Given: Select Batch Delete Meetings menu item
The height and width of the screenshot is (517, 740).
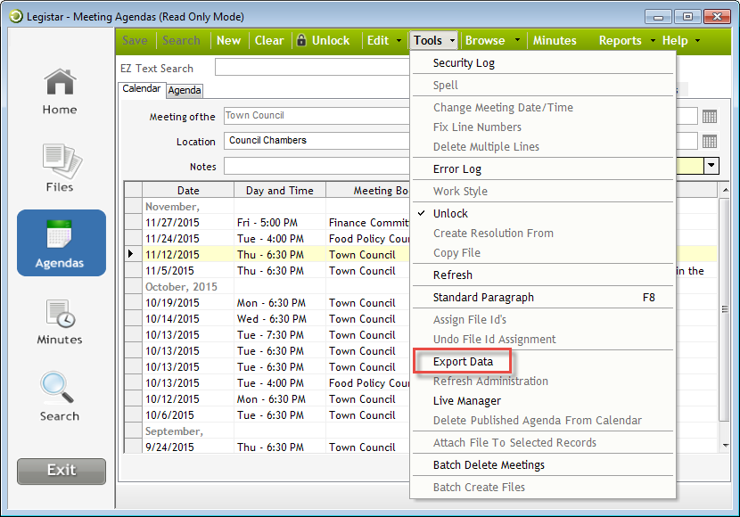Looking at the screenshot, I should point(543,465).
